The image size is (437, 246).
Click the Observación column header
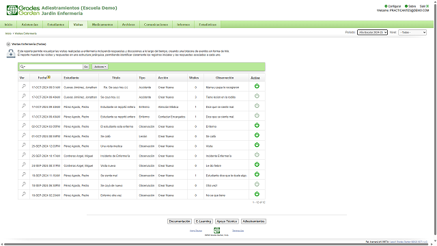pos(225,78)
